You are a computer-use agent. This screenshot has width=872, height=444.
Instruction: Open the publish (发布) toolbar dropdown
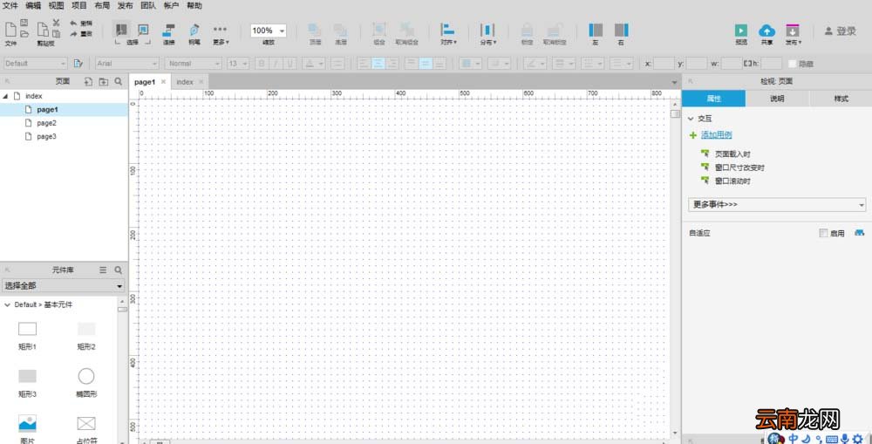tap(793, 33)
